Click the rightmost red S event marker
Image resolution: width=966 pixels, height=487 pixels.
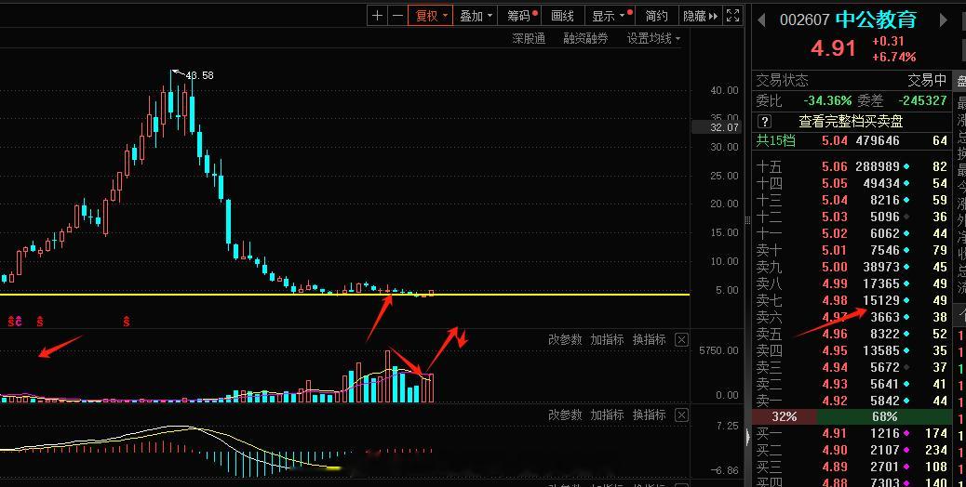click(x=127, y=321)
